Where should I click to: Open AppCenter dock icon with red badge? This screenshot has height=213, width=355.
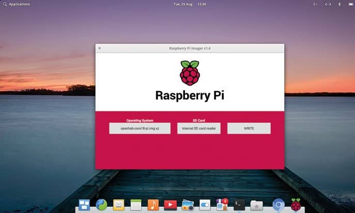tap(222, 204)
